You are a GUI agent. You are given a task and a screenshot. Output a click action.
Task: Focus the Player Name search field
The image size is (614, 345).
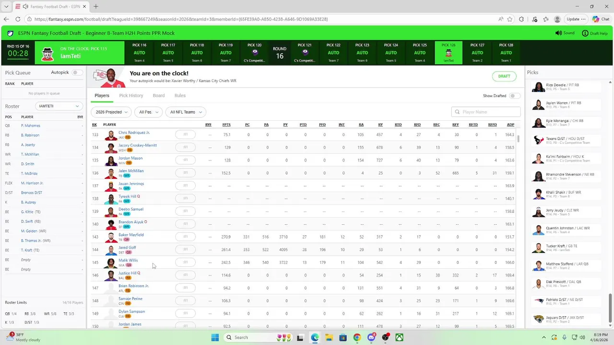[486, 112]
